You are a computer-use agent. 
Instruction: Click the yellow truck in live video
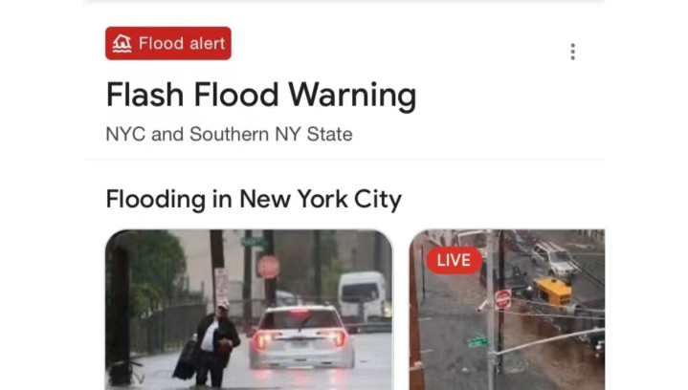(552, 291)
